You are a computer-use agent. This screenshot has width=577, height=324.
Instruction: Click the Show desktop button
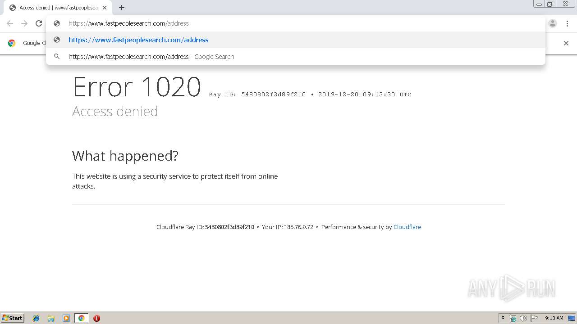pos(572,318)
